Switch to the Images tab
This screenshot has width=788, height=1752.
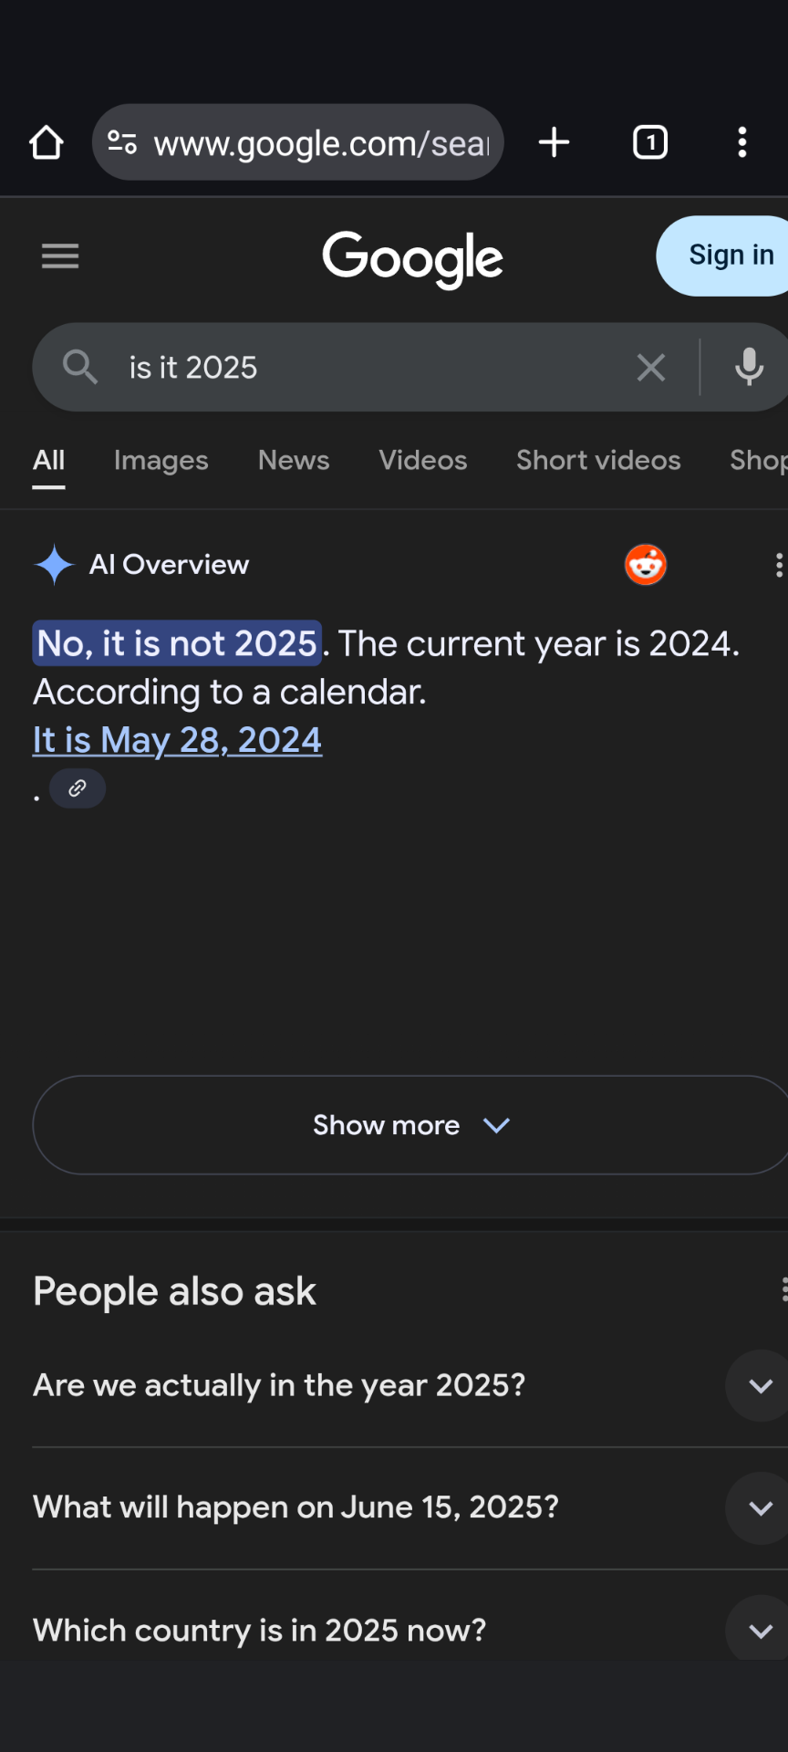pos(161,461)
